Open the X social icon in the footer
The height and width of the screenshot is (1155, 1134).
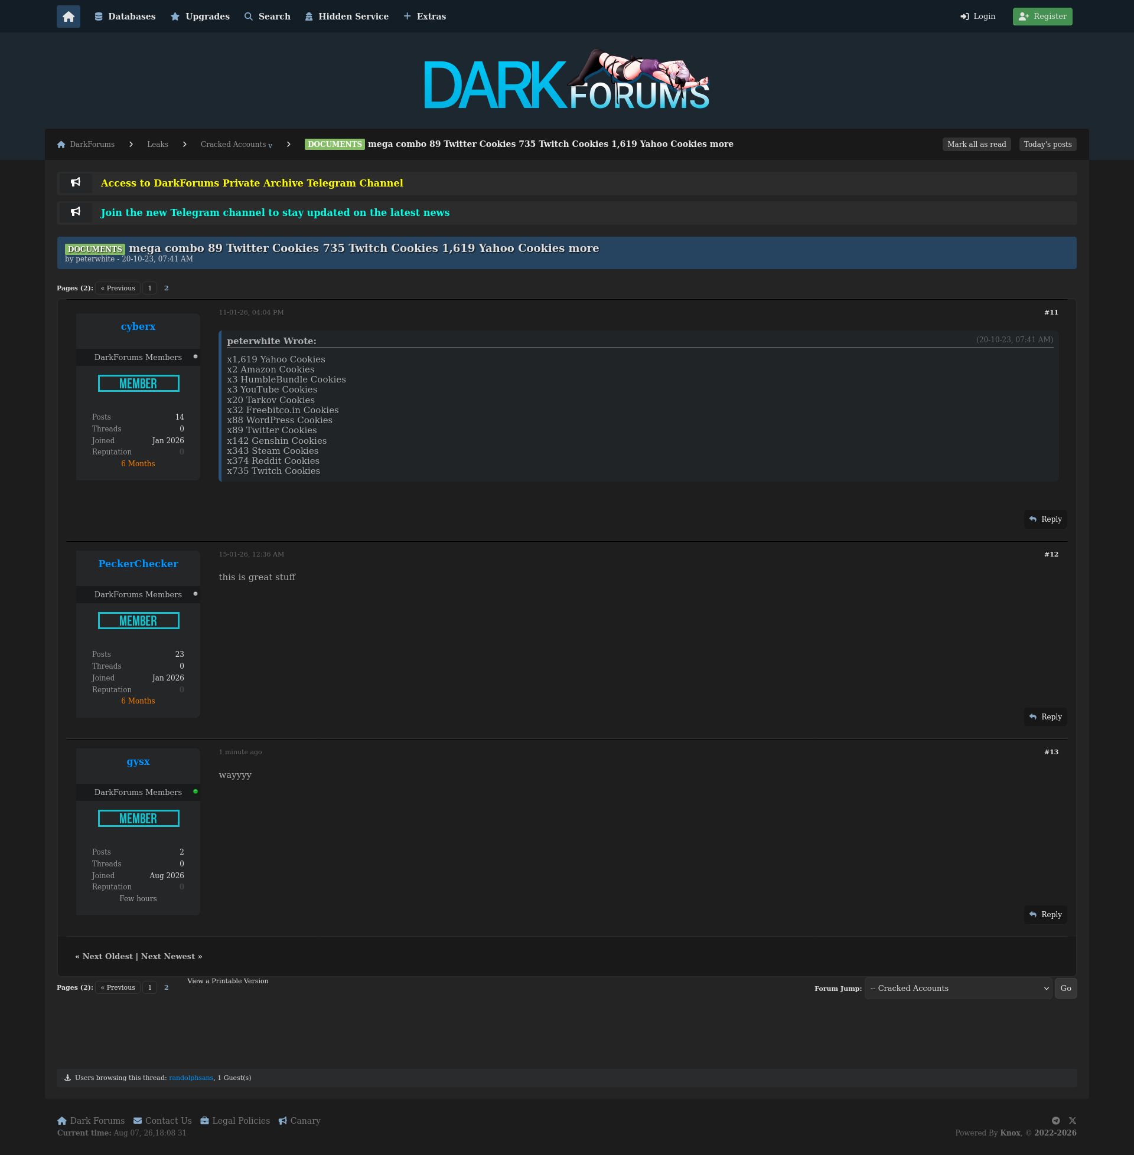click(x=1073, y=1121)
